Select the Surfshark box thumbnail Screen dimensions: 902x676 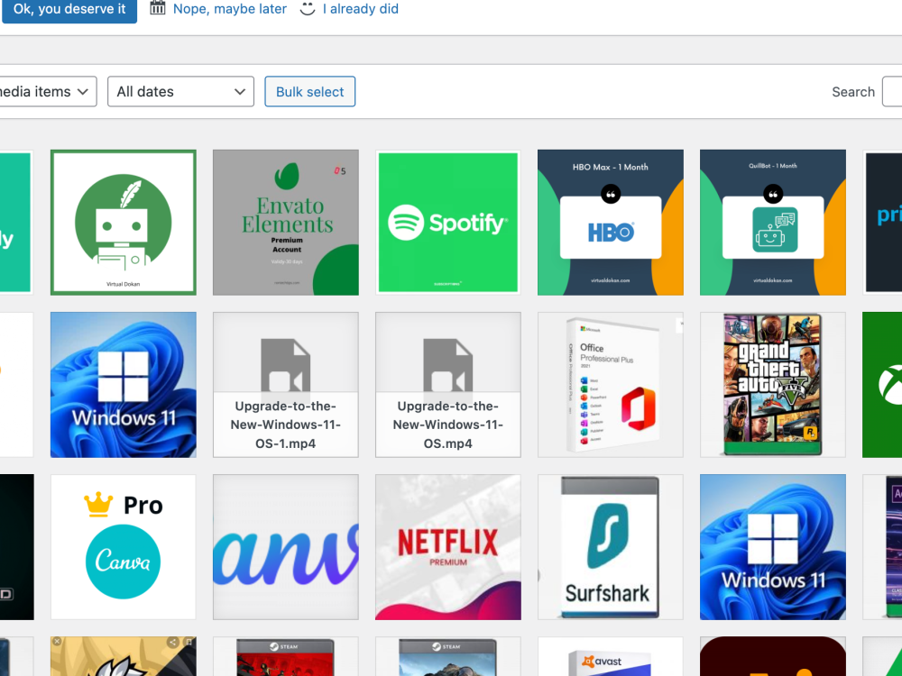click(610, 547)
